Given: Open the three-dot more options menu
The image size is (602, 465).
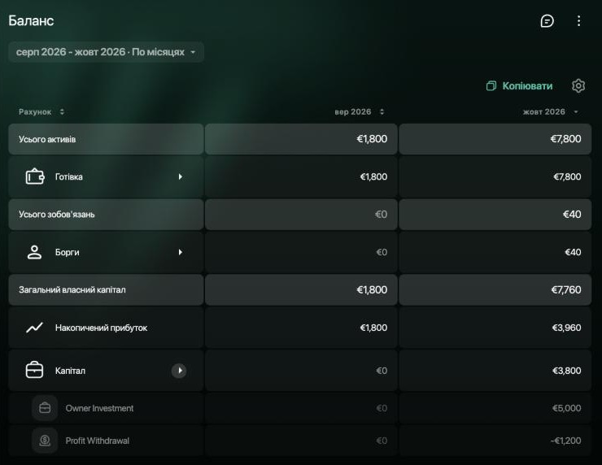Looking at the screenshot, I should pos(578,20).
